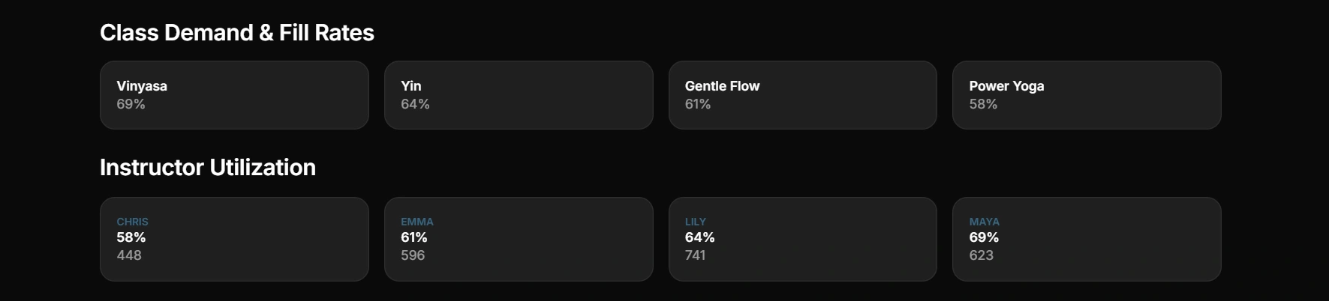1329x301 pixels.
Task: Open the Vinyasa class card
Action: click(234, 95)
